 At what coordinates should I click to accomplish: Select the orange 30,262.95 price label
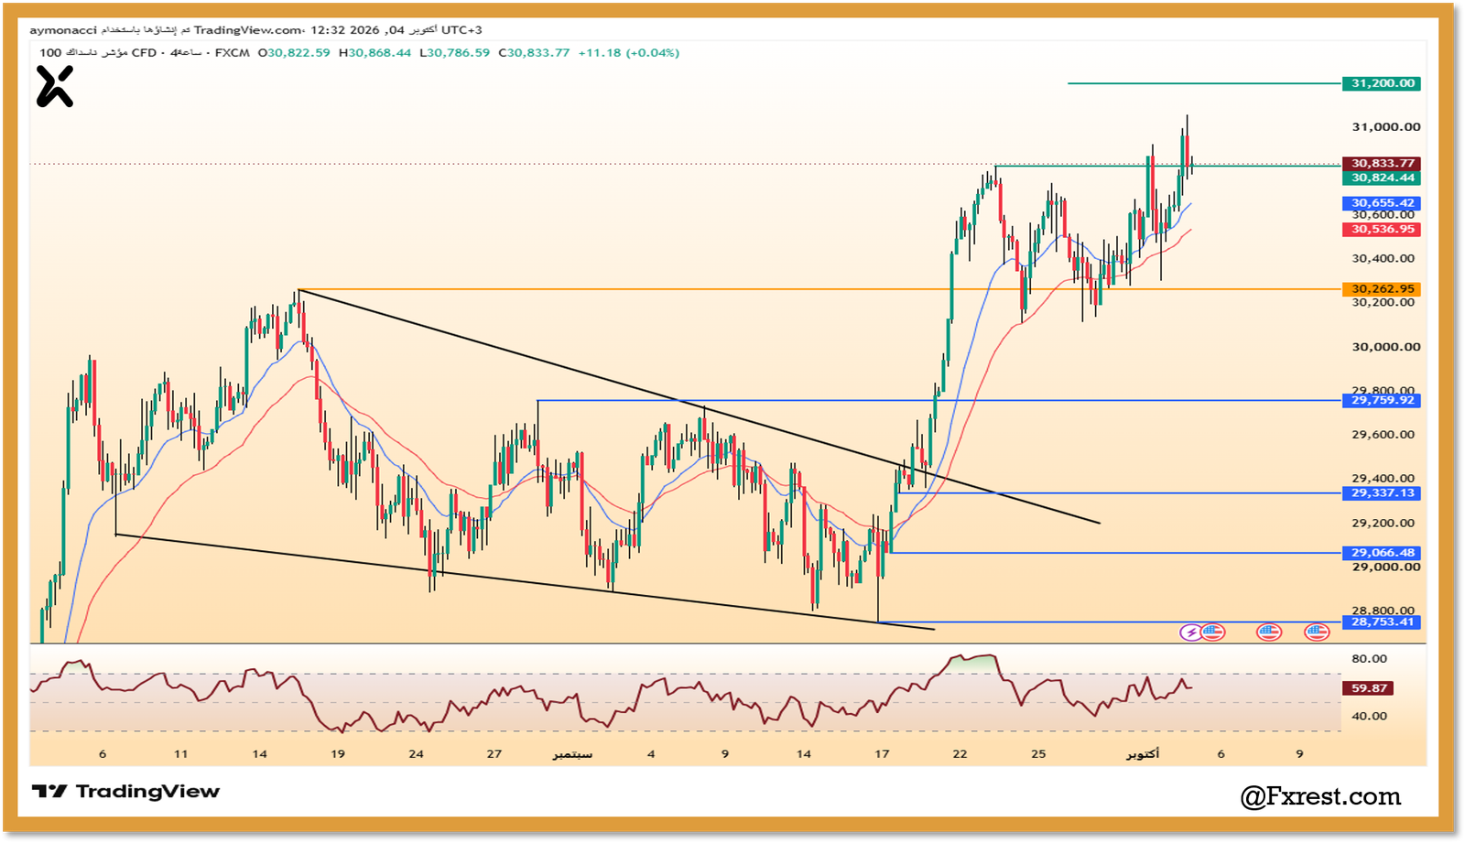tap(1383, 288)
